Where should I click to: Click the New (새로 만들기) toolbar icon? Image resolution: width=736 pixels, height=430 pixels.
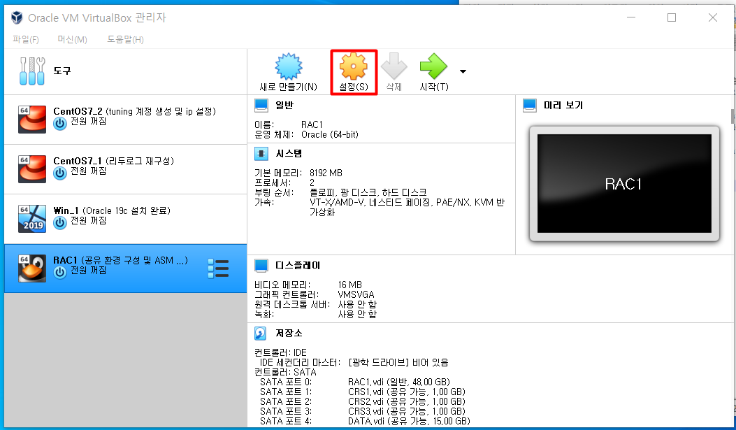click(288, 66)
